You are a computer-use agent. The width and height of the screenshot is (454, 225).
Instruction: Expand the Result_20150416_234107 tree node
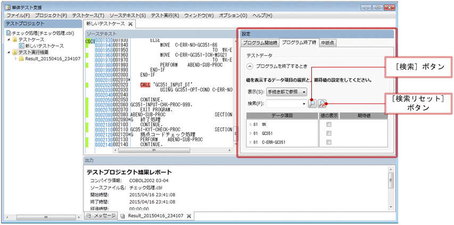(16, 59)
